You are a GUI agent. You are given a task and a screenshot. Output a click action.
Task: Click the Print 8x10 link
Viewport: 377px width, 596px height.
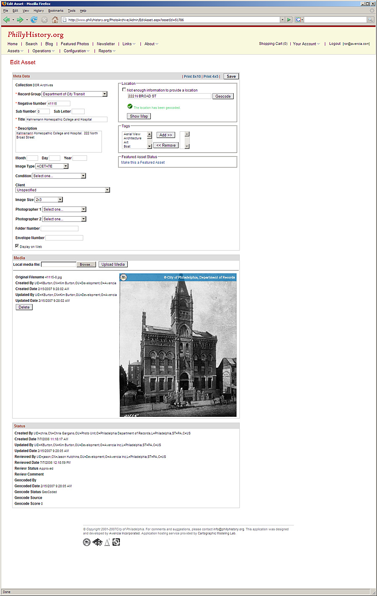[192, 76]
